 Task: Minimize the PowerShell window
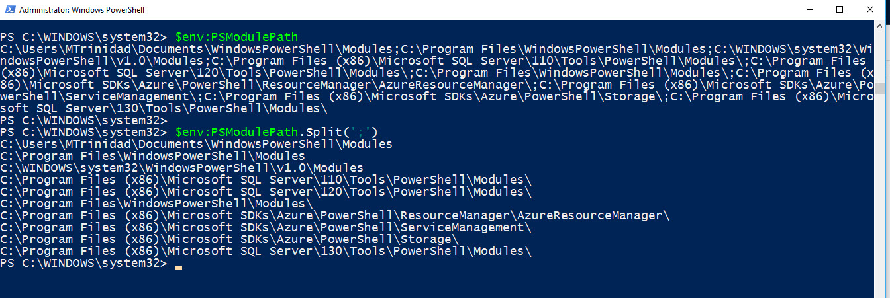811,9
